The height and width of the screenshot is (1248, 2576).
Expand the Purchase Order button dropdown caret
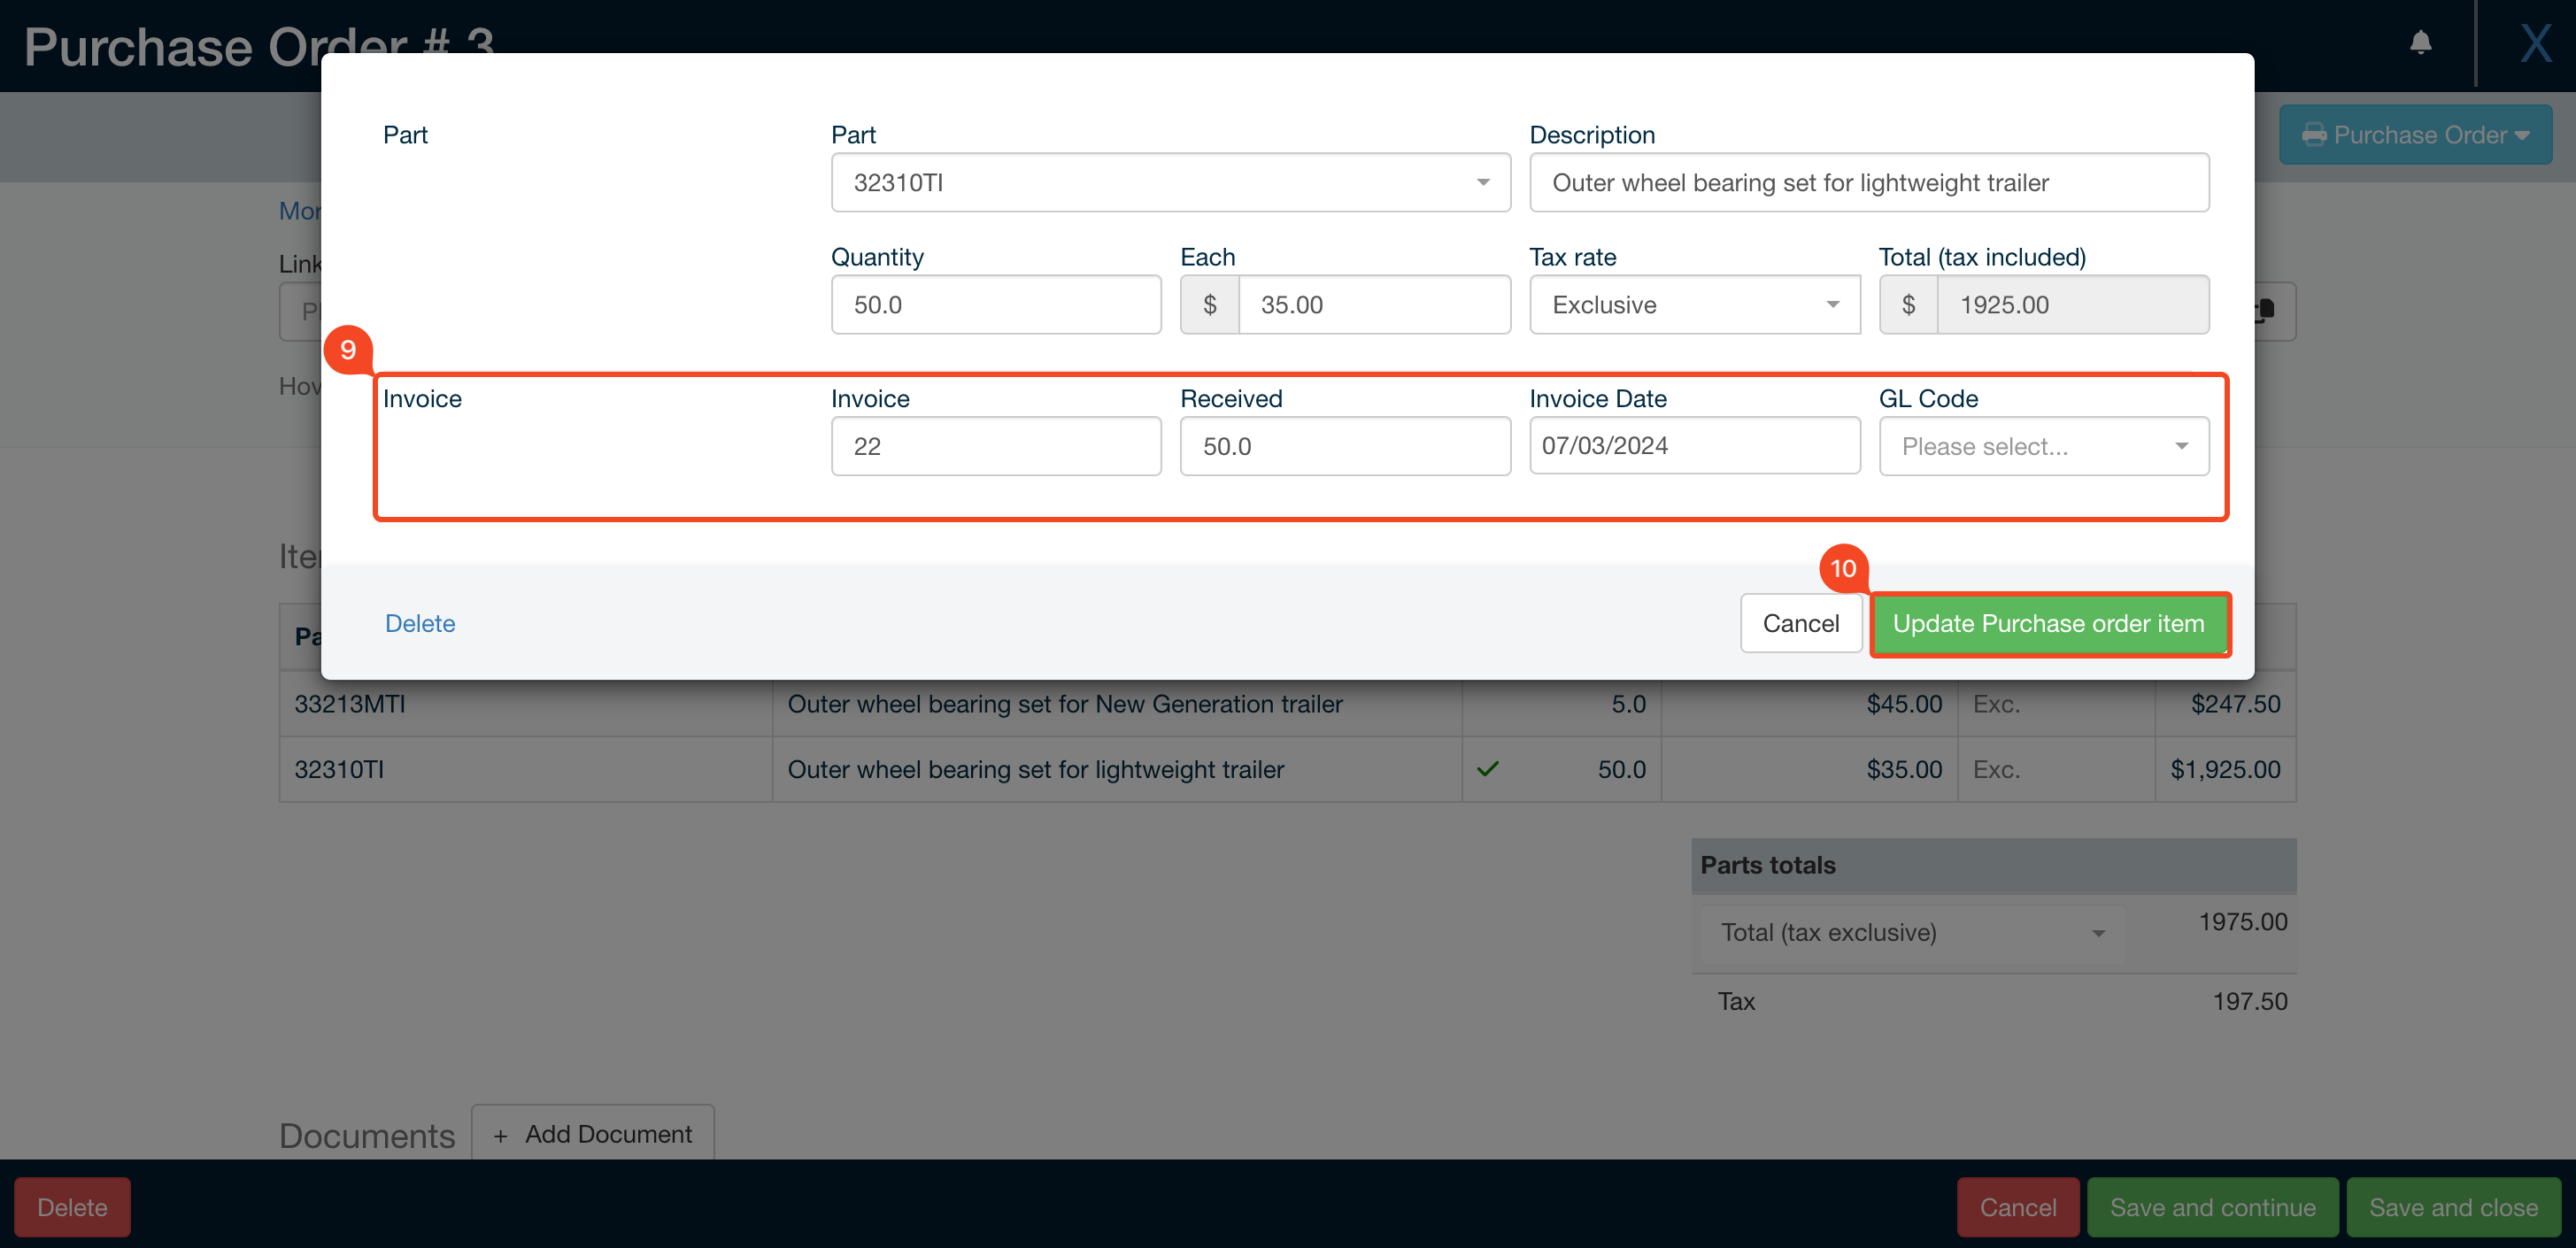point(2521,134)
